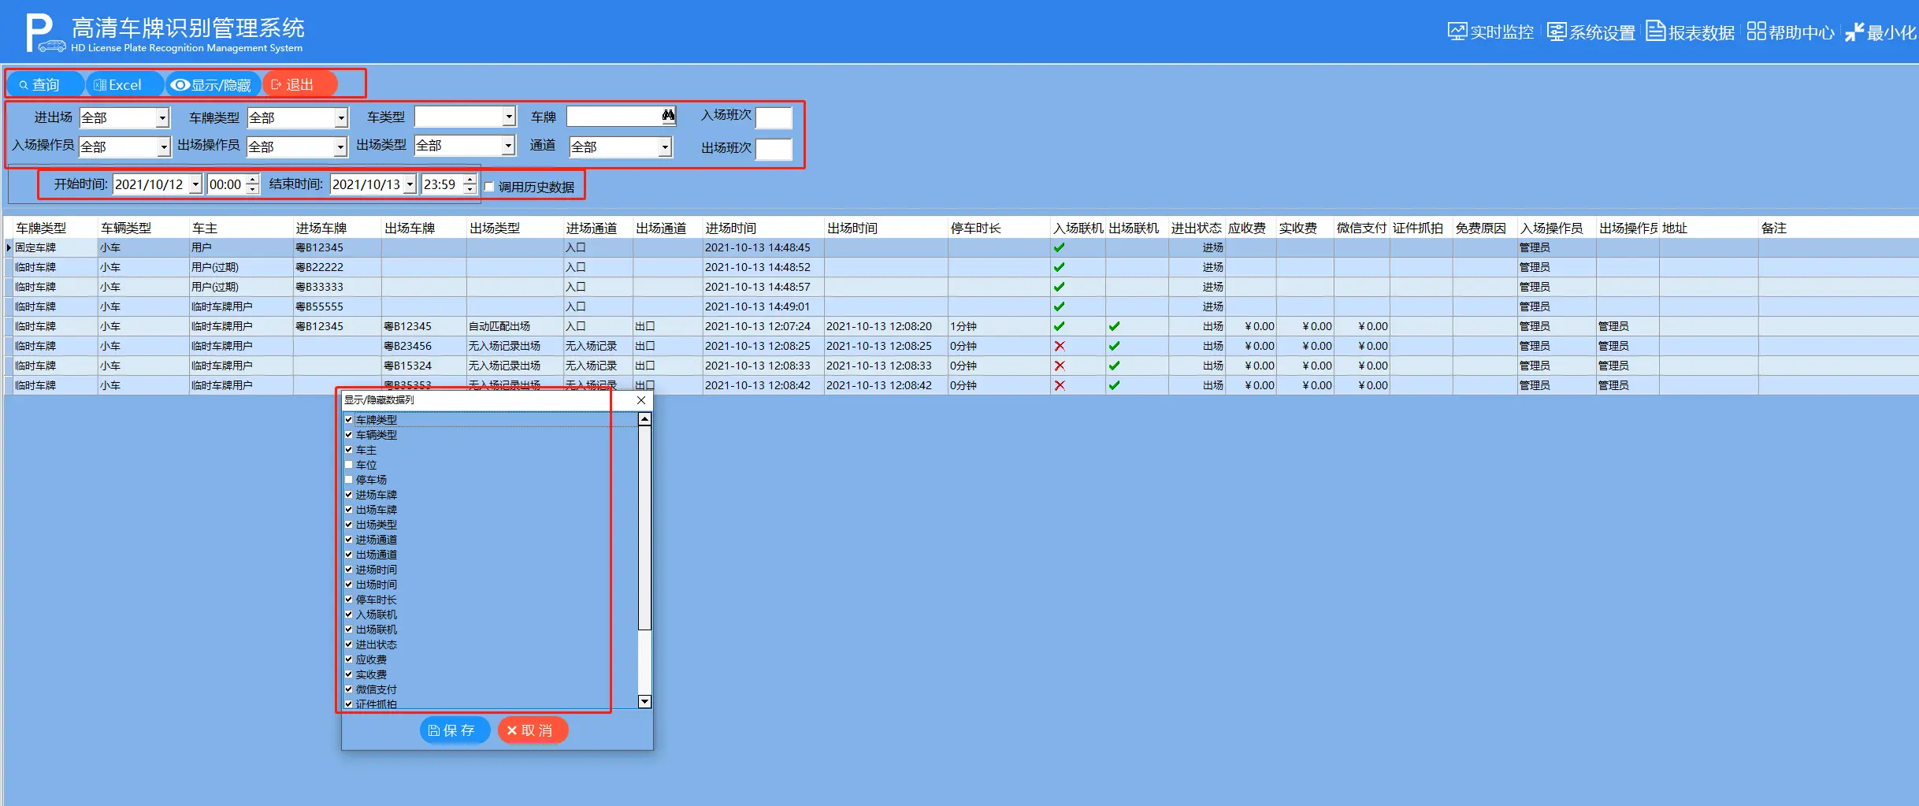Uncheck the 车主 column checkbox
Screen dimensions: 1919x806
(x=349, y=450)
